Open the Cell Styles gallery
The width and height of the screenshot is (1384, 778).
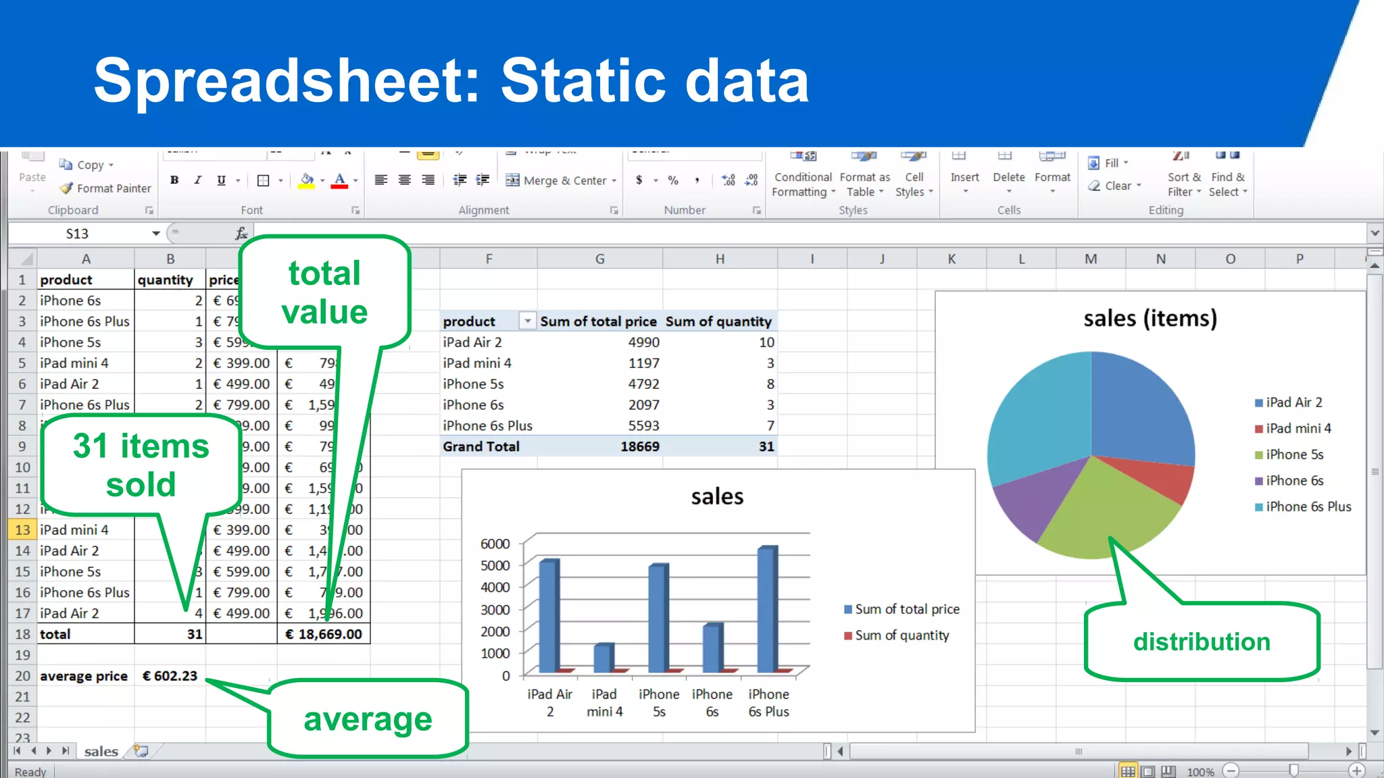[914, 174]
